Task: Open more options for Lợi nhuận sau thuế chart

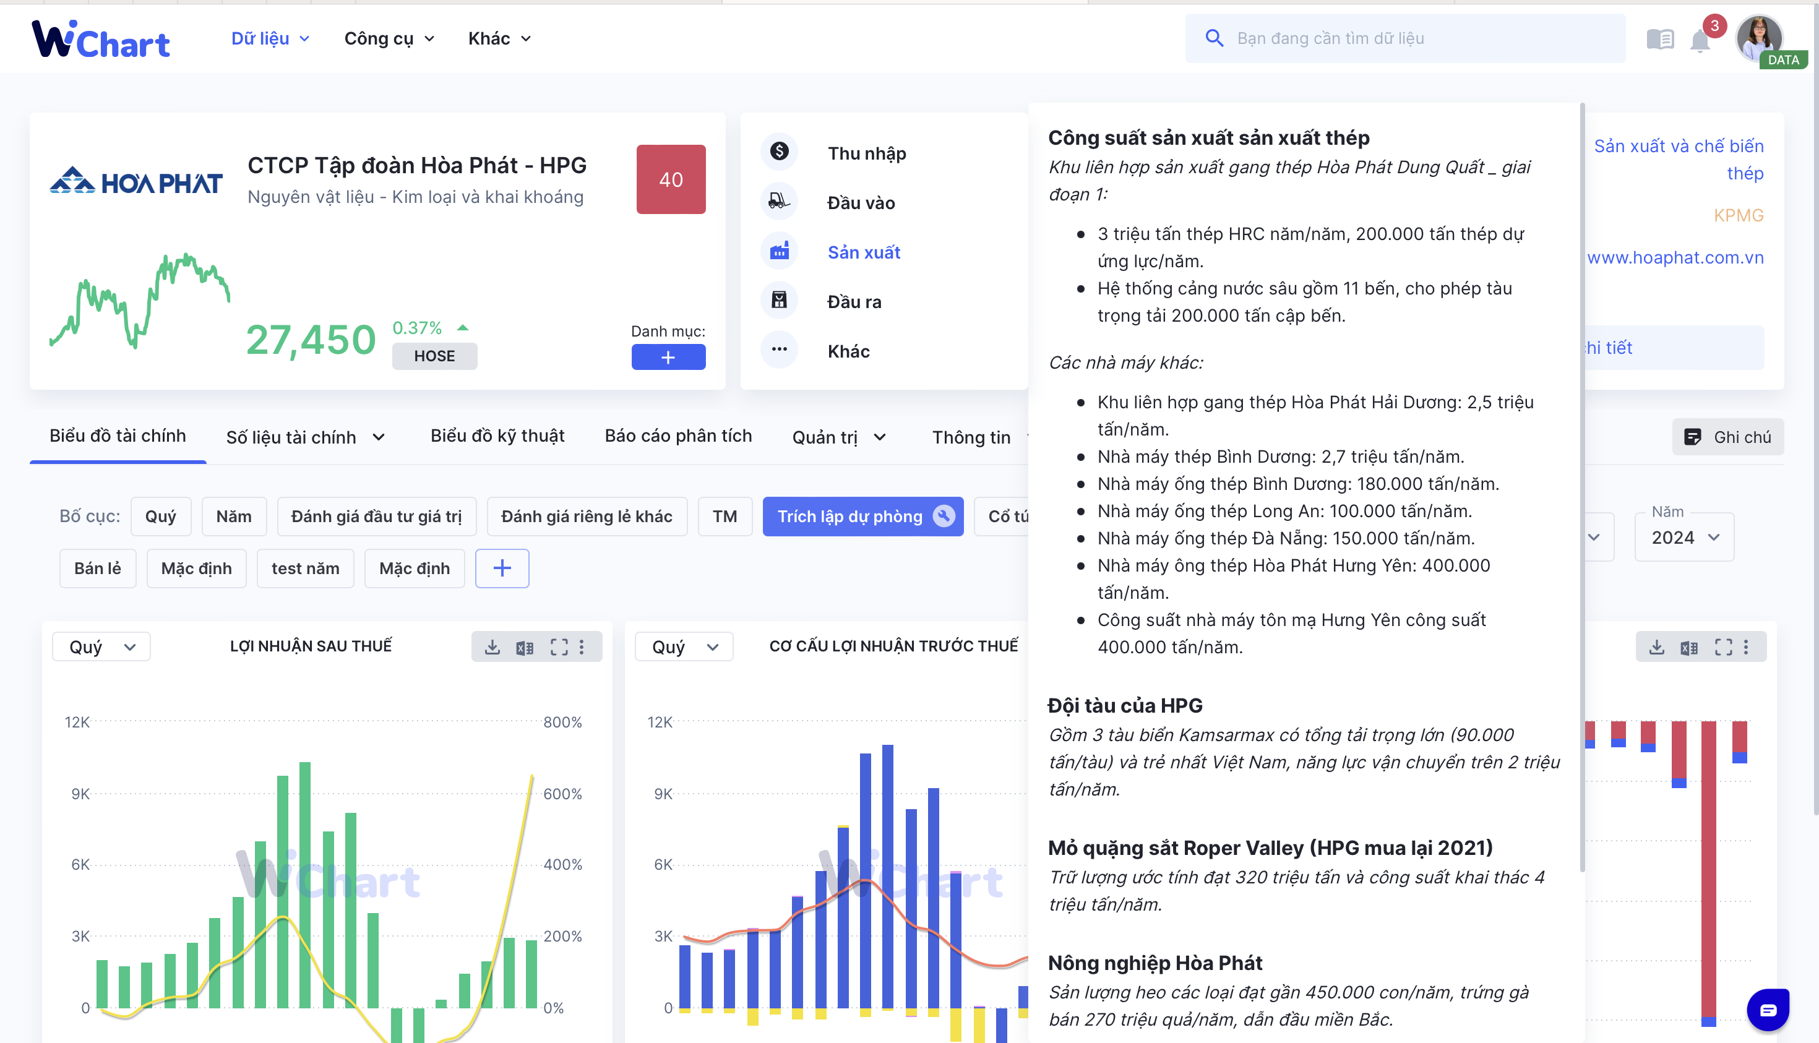Action: 582,647
